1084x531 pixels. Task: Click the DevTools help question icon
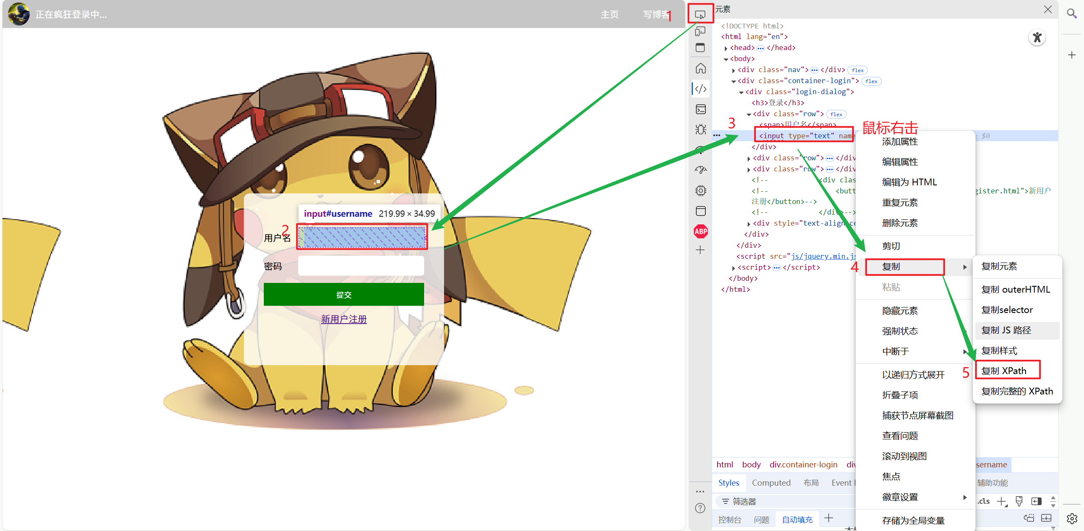click(700, 508)
